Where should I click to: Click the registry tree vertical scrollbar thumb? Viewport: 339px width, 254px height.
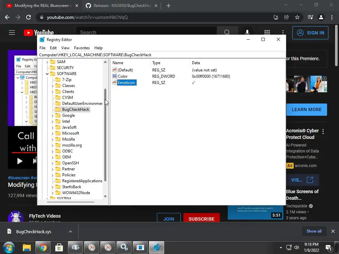[x=105, y=135]
